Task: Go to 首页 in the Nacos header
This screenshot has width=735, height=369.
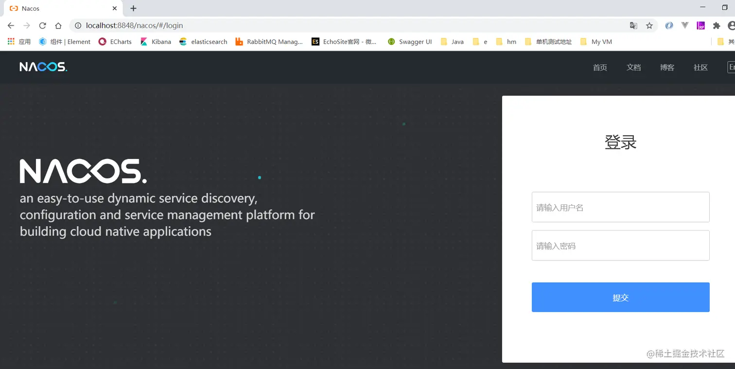Action: click(600, 68)
